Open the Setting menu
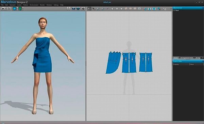204x124 pixels. 56,5
